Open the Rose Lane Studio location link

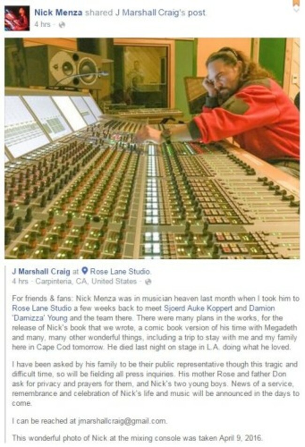[120, 272]
